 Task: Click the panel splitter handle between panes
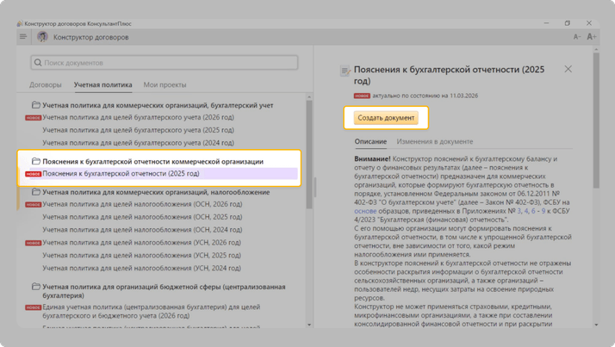pyautogui.click(x=314, y=188)
